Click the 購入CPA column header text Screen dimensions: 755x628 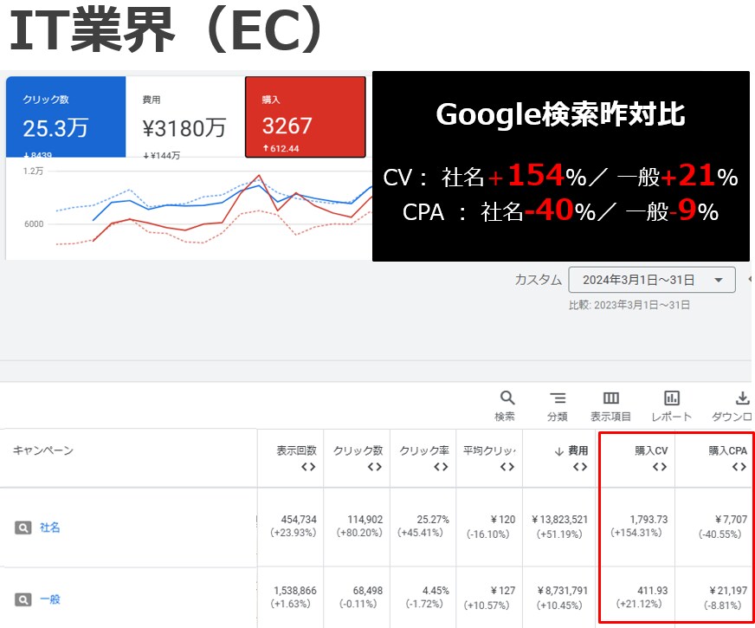tap(727, 450)
